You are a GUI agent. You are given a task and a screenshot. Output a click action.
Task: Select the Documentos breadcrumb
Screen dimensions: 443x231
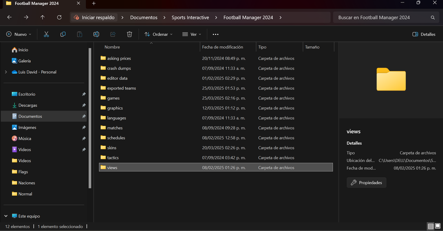click(x=144, y=17)
